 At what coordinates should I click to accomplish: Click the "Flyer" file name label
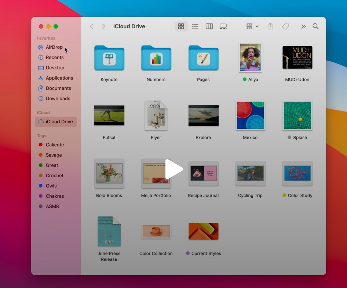click(156, 138)
